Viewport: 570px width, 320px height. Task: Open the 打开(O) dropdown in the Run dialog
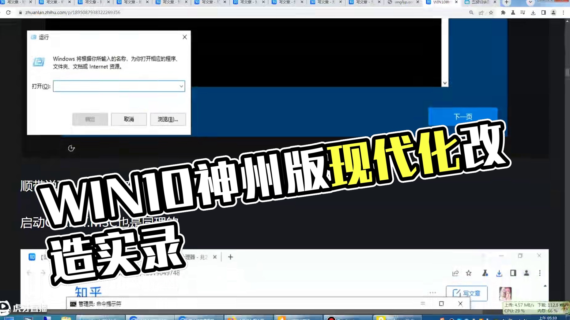pyautogui.click(x=182, y=86)
